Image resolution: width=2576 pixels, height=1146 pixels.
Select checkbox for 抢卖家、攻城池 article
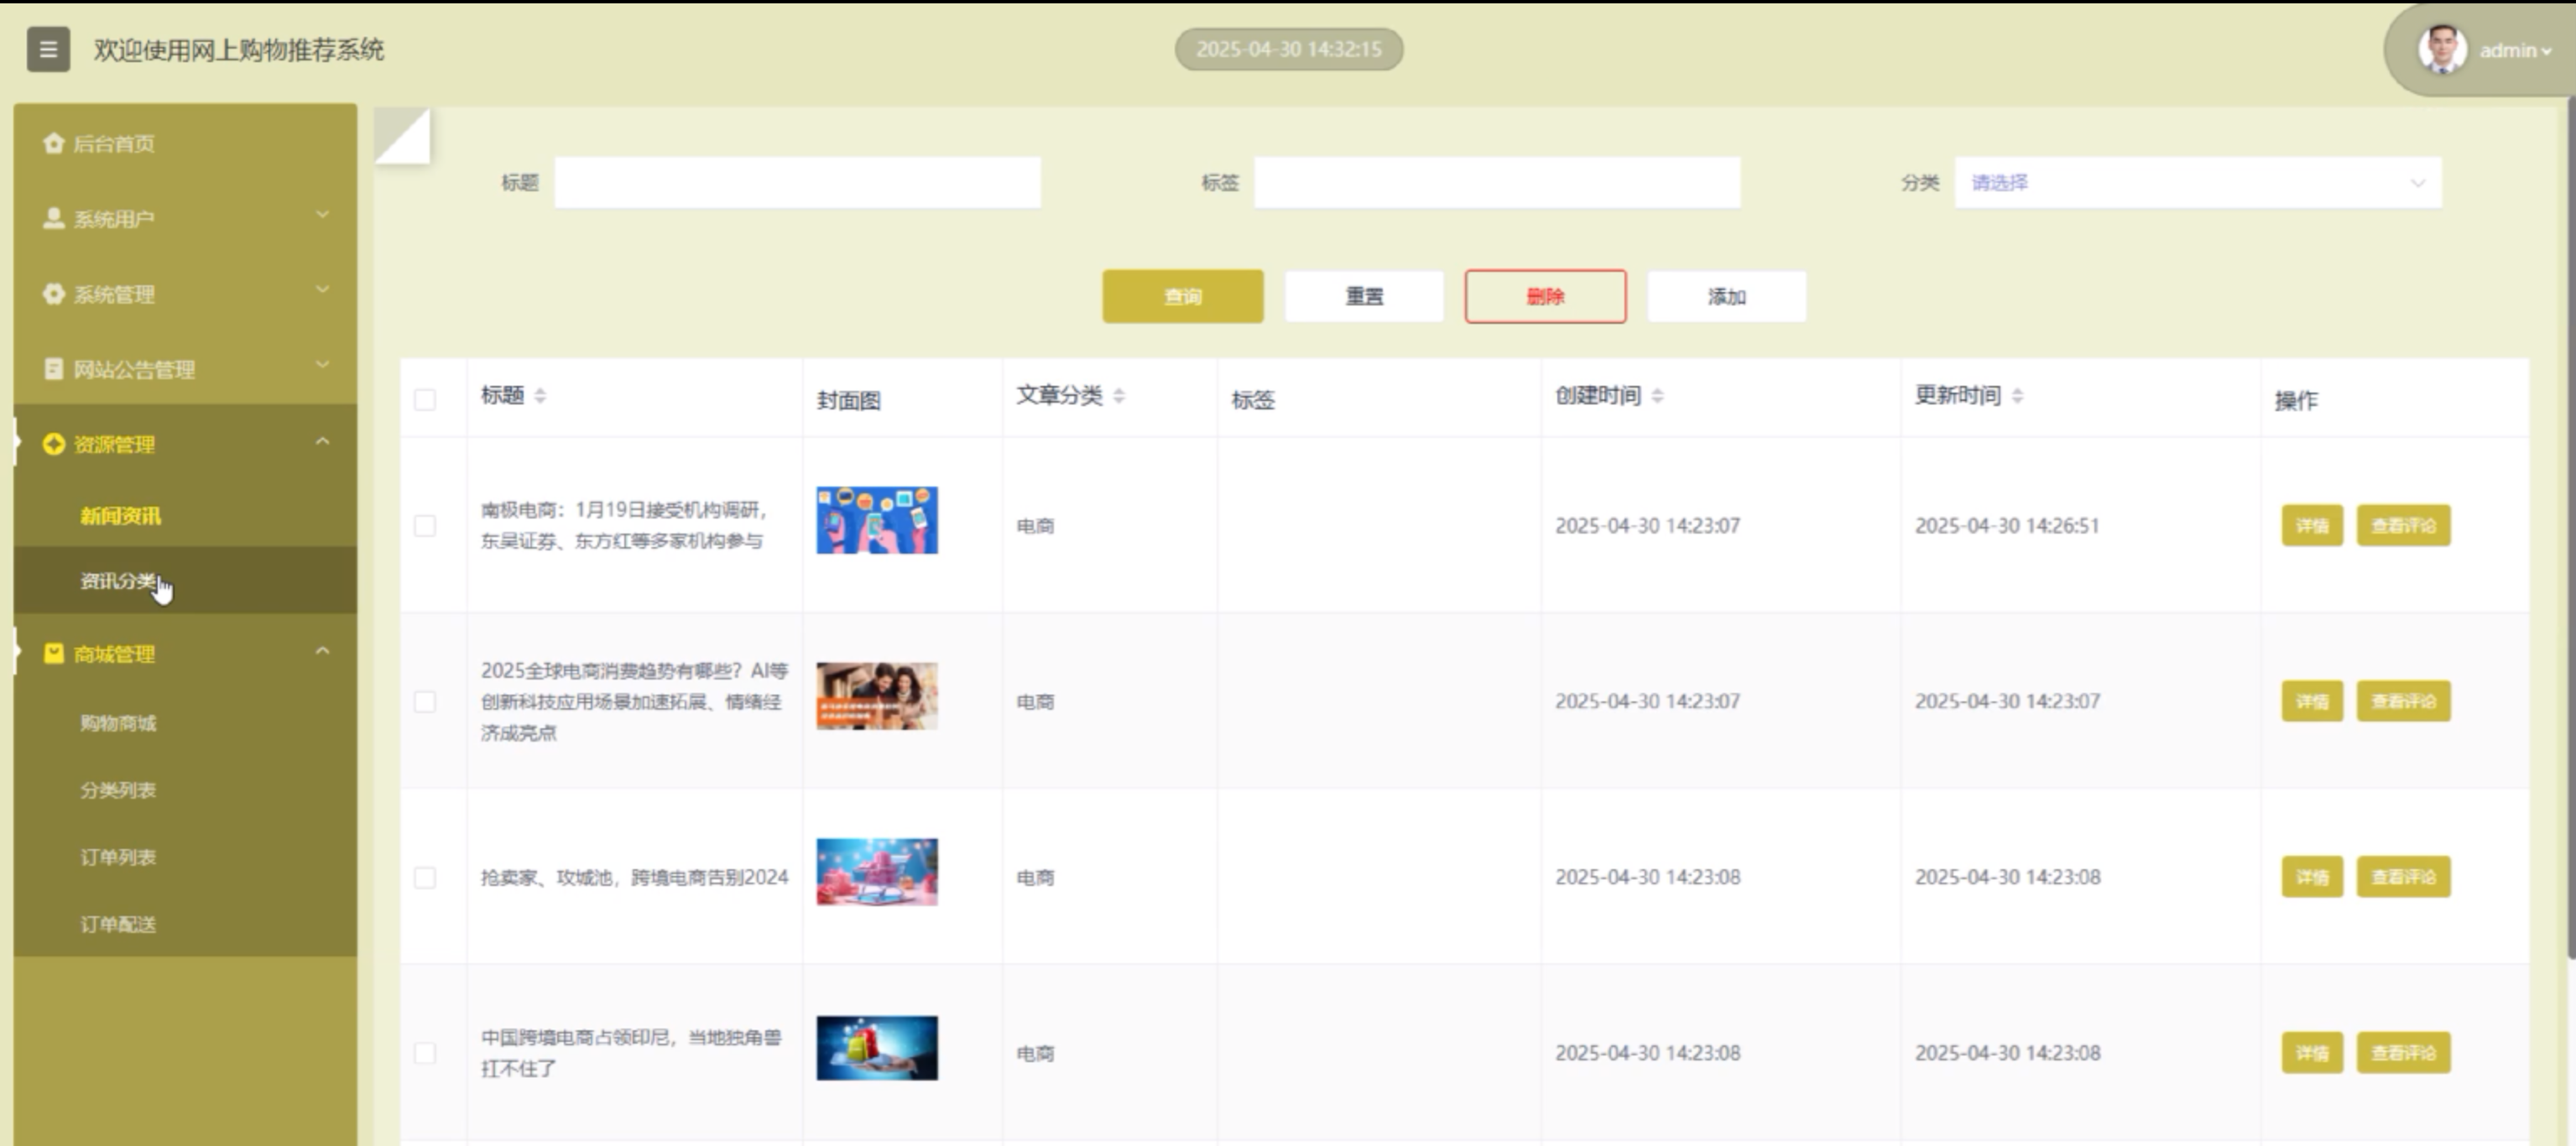[425, 877]
